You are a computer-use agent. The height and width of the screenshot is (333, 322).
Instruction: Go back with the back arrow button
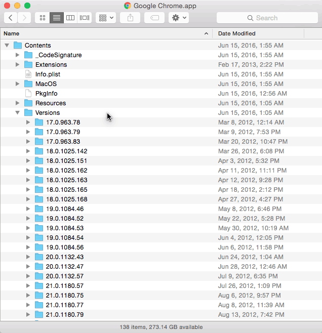pyautogui.click(x=11, y=18)
